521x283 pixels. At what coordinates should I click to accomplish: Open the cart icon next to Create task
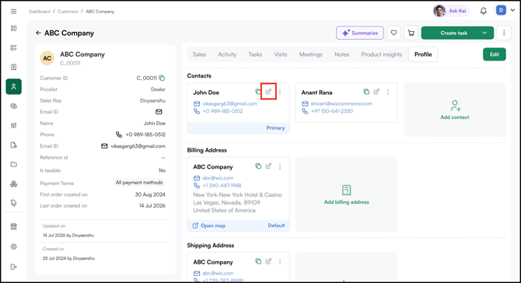[x=411, y=33]
